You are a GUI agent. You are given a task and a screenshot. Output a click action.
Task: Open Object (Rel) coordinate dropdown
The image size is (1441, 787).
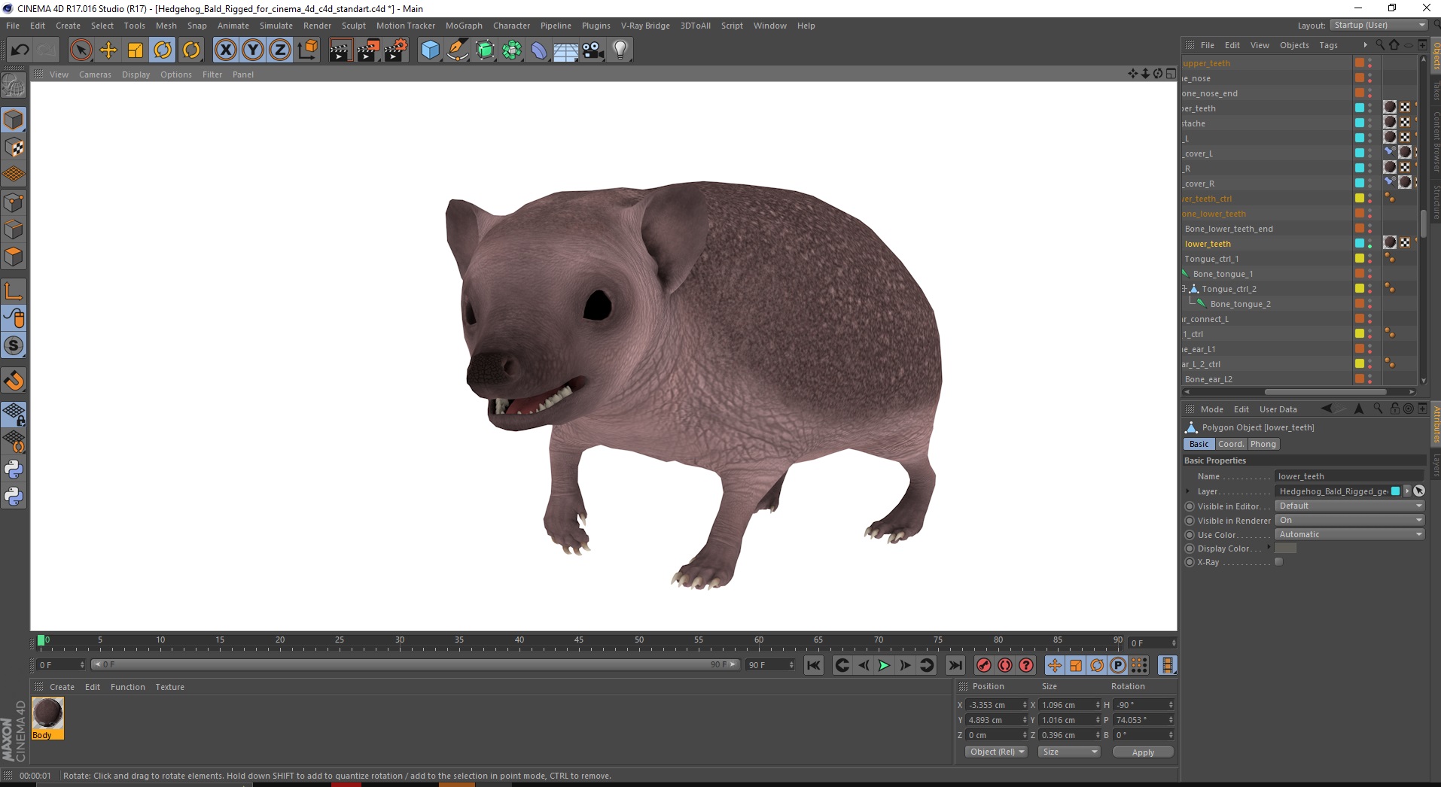point(997,752)
